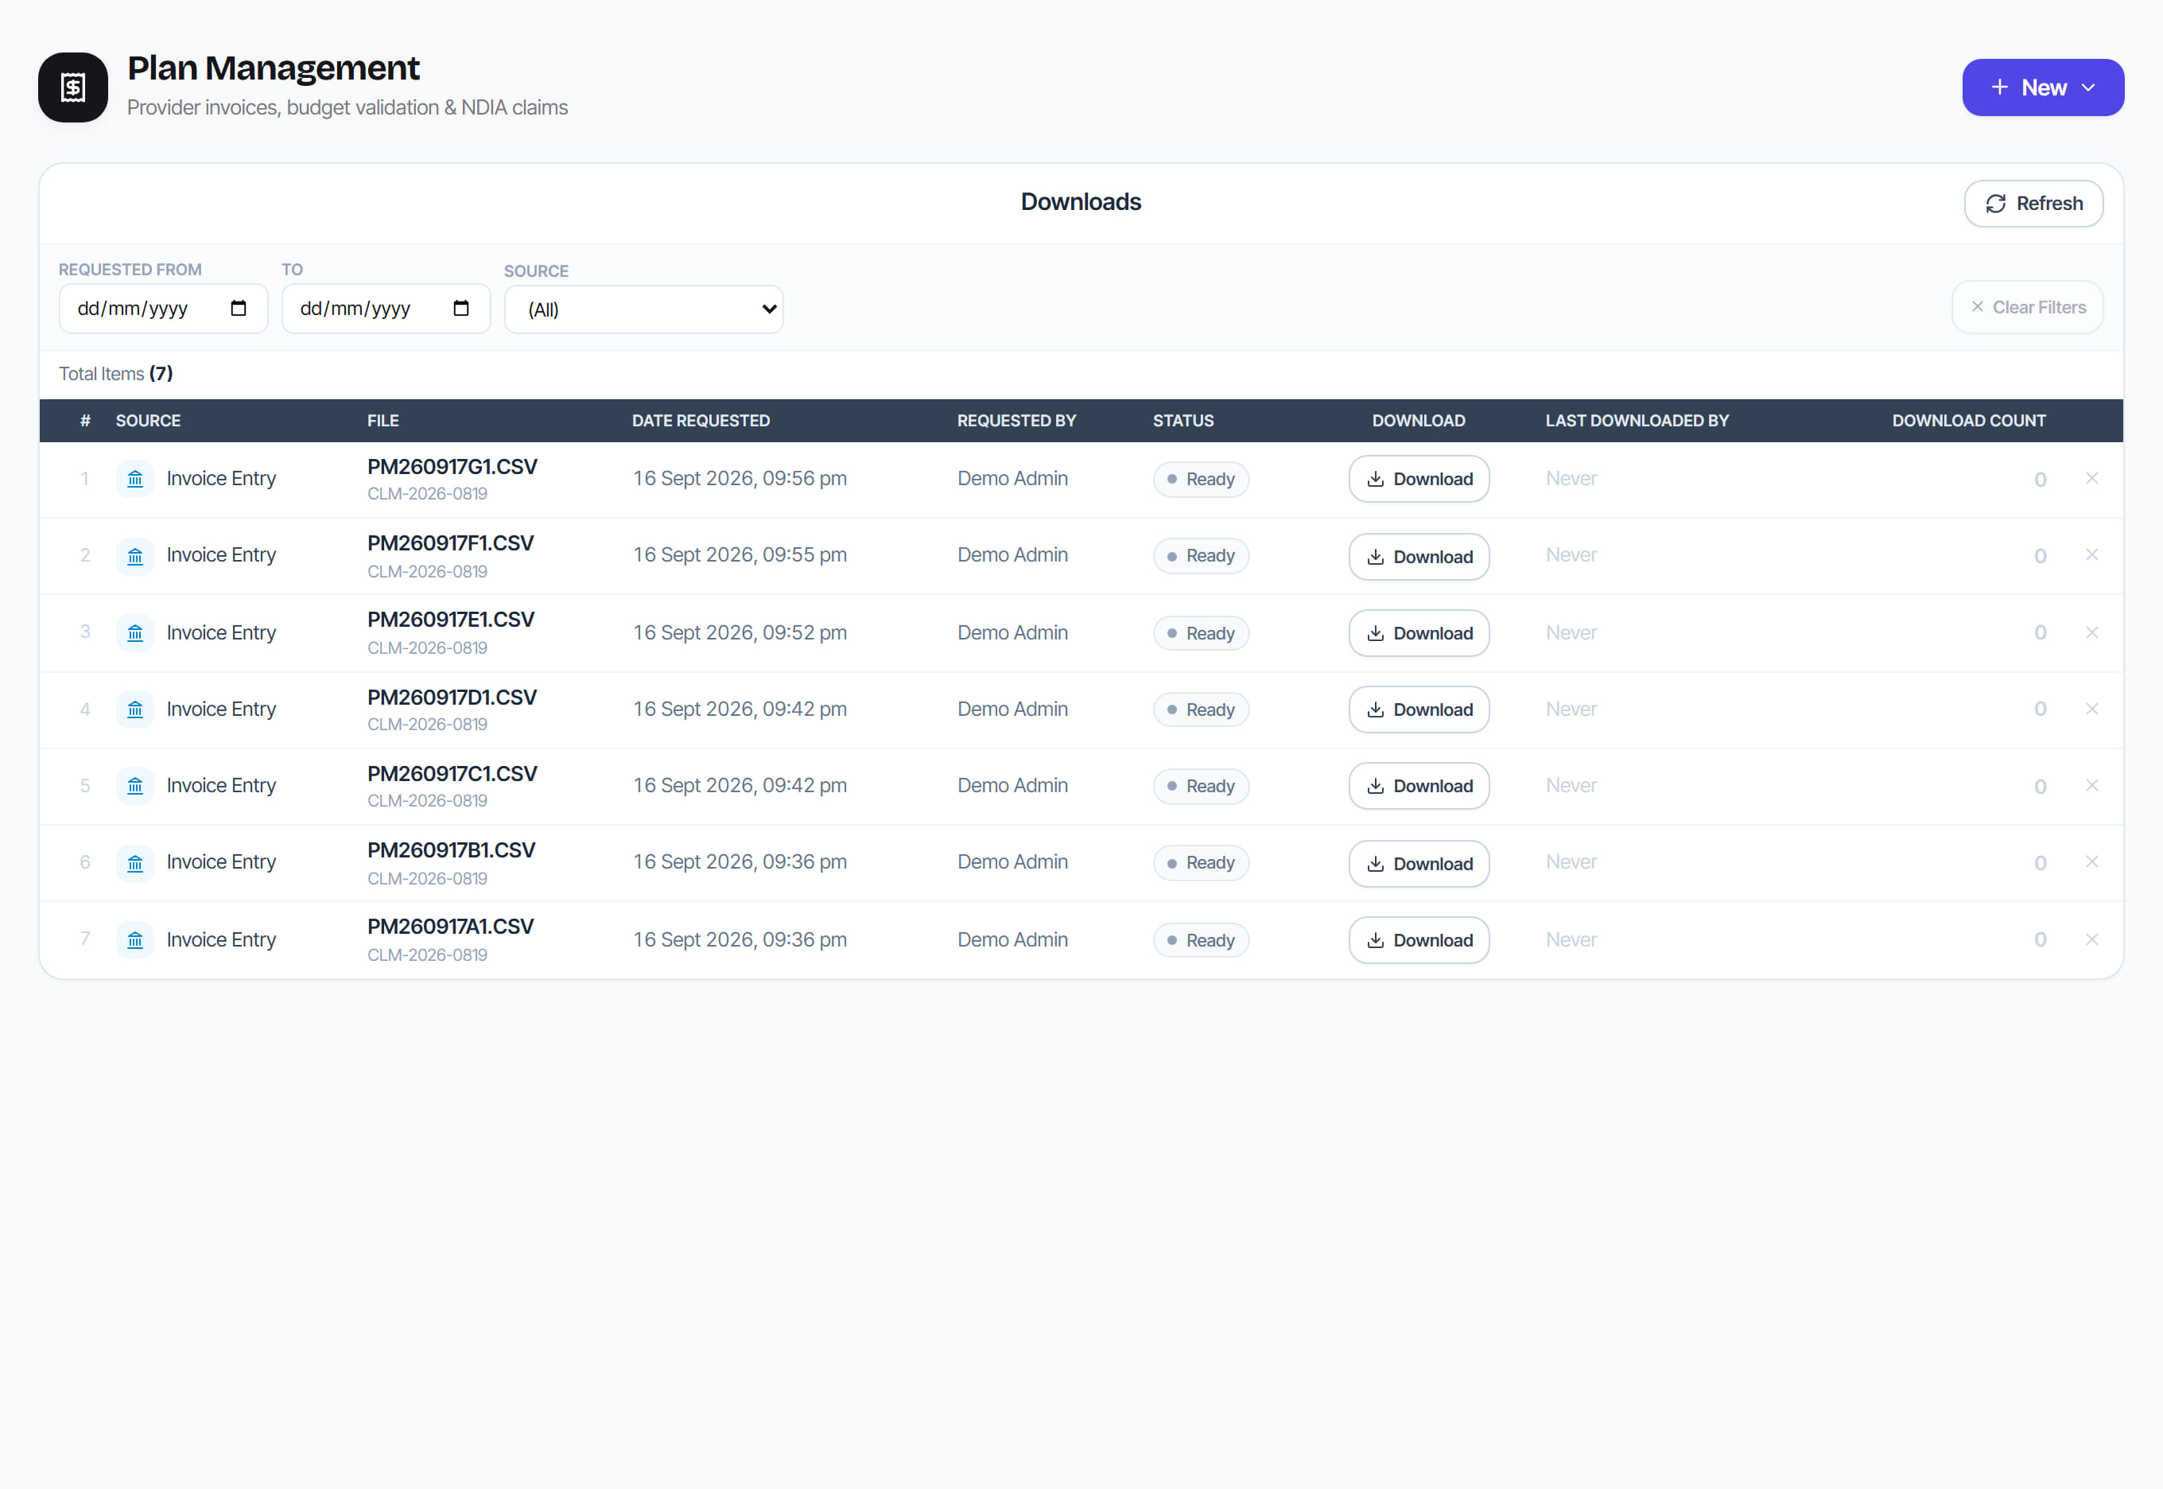Click Demo Admin in PM260917B1.CSV row
The height and width of the screenshot is (1489, 2163).
pyautogui.click(x=1013, y=862)
